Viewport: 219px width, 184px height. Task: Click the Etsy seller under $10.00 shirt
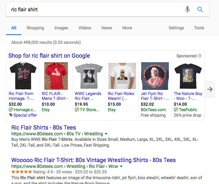(46, 110)
